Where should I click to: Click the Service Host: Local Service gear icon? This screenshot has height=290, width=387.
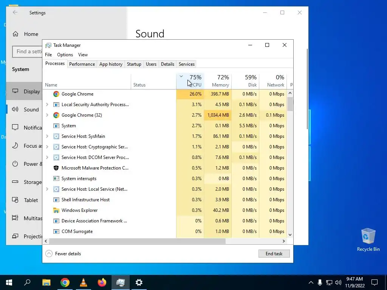56,189
